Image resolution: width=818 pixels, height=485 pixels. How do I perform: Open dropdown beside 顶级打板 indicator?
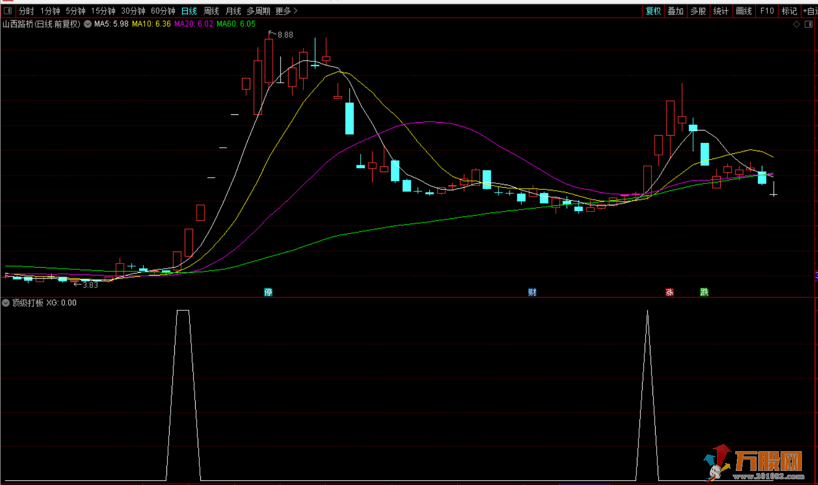pyautogui.click(x=6, y=303)
